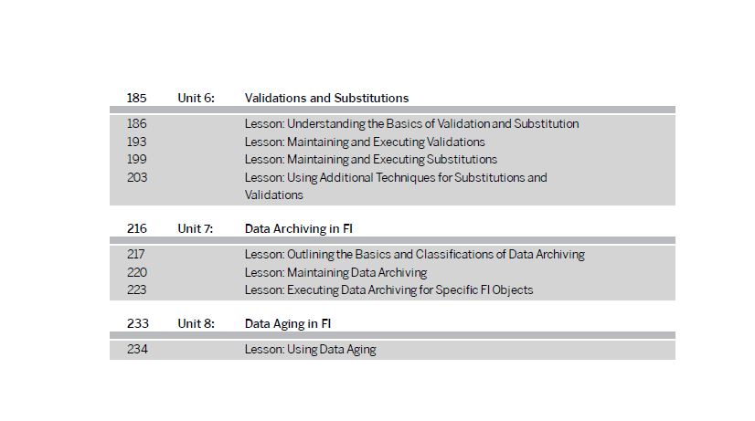This screenshot has width=755, height=421.
Task: Open lesson Maintaining and Executing Substitutions
Action: [x=371, y=159]
